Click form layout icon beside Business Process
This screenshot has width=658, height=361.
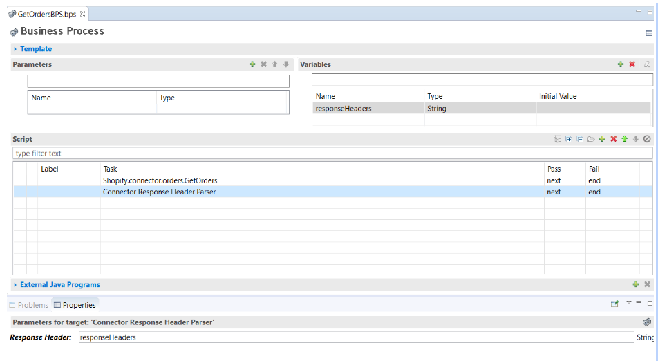tap(649, 33)
